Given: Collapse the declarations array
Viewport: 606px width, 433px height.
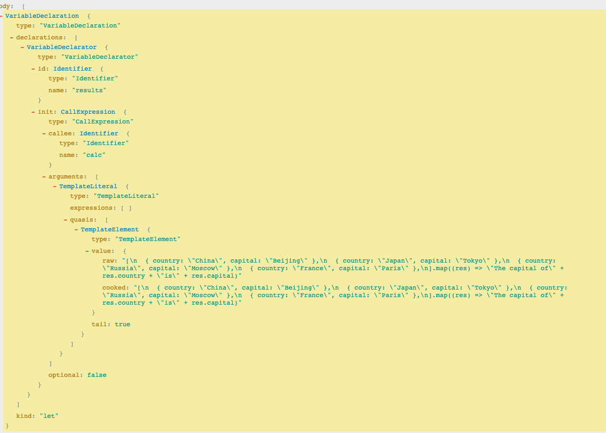Looking at the screenshot, I should pyautogui.click(x=12, y=38).
